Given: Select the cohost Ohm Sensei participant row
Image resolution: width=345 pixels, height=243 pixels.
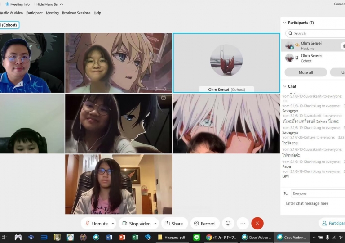Looking at the screenshot, I should [x=313, y=58].
